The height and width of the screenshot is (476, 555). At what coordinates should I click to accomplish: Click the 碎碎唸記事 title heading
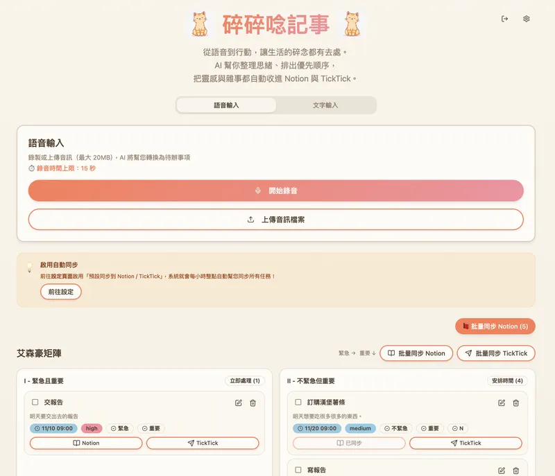click(x=276, y=25)
